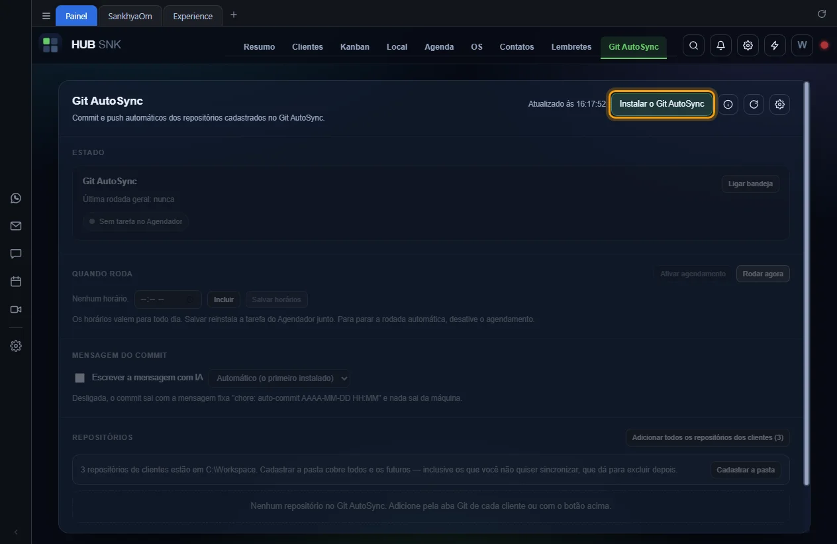Click the Ativar agendamento button

tap(693, 274)
